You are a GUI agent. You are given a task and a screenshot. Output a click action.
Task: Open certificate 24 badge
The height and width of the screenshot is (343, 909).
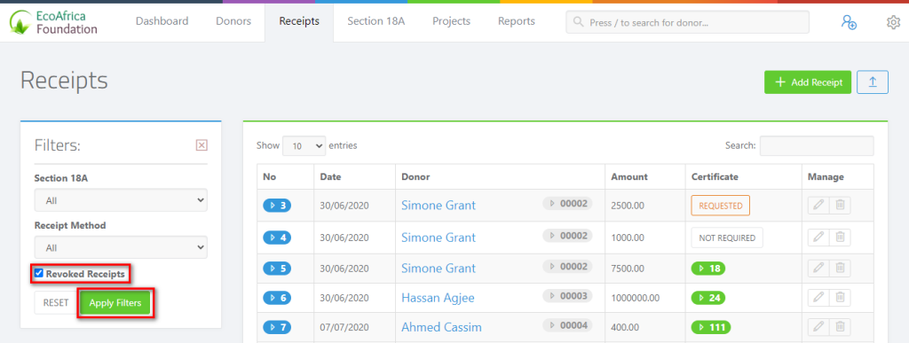(707, 298)
